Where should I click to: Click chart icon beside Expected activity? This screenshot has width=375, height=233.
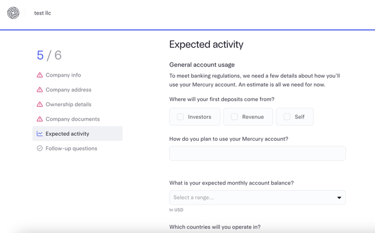point(40,134)
